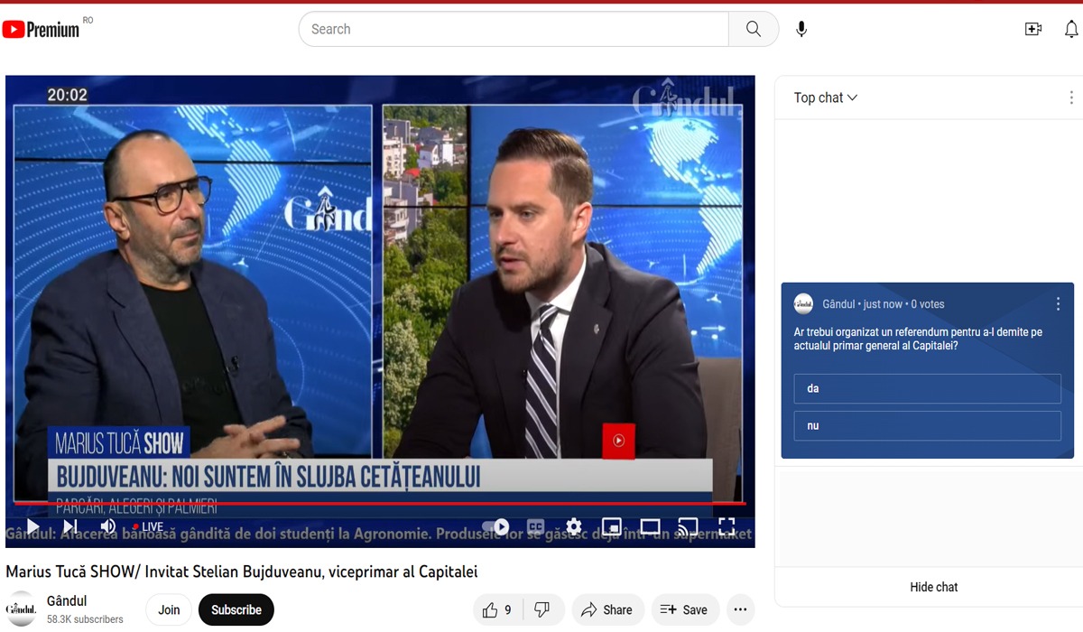Viewport: 1083px width, 632px height.
Task: Jump to the LIVE position
Action: tap(148, 527)
